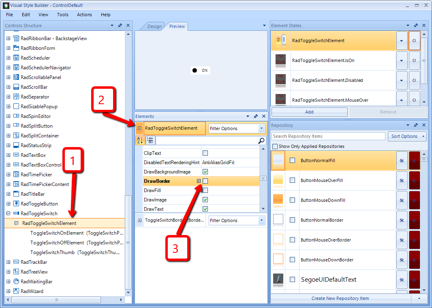
Task: Enable the DrawFill checkbox
Action: point(205,190)
